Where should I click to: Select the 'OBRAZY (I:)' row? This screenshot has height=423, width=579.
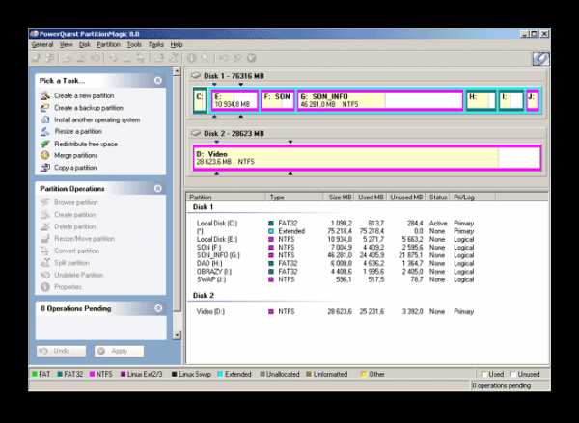click(x=335, y=272)
